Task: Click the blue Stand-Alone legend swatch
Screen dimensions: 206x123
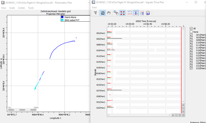Action: click(62, 17)
